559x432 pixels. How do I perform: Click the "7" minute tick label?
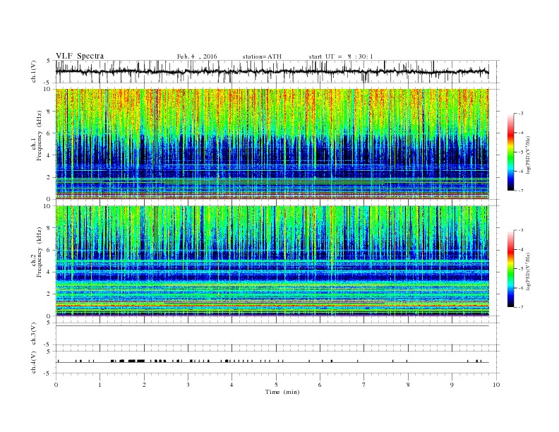(364, 385)
